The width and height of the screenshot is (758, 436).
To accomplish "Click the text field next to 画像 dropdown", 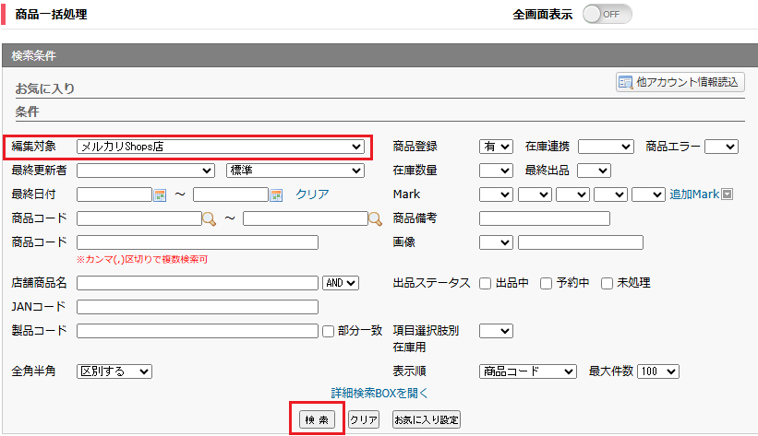I will pyautogui.click(x=581, y=242).
